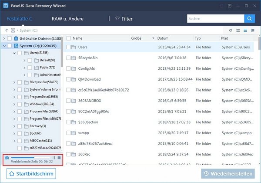Click System (C:) breadcrumb link
The height and width of the screenshot is (183, 261).
29,30
